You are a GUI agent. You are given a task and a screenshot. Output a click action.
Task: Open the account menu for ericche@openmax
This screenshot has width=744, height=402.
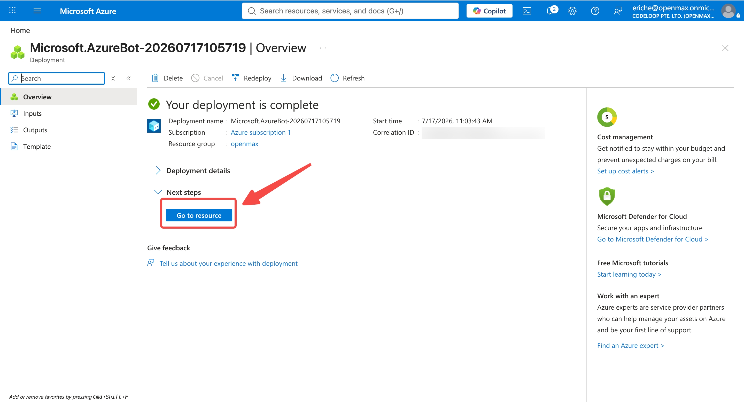pyautogui.click(x=673, y=11)
